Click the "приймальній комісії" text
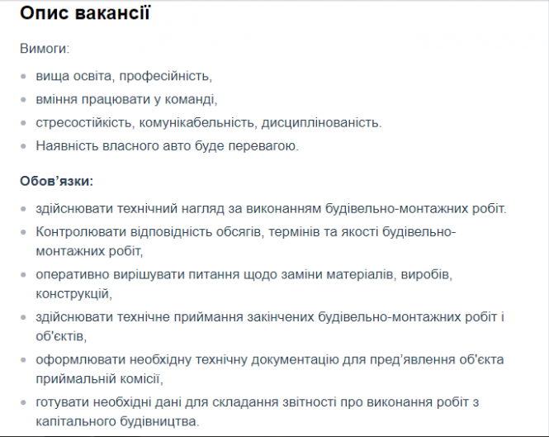The height and width of the screenshot is (437, 549). coord(98,380)
